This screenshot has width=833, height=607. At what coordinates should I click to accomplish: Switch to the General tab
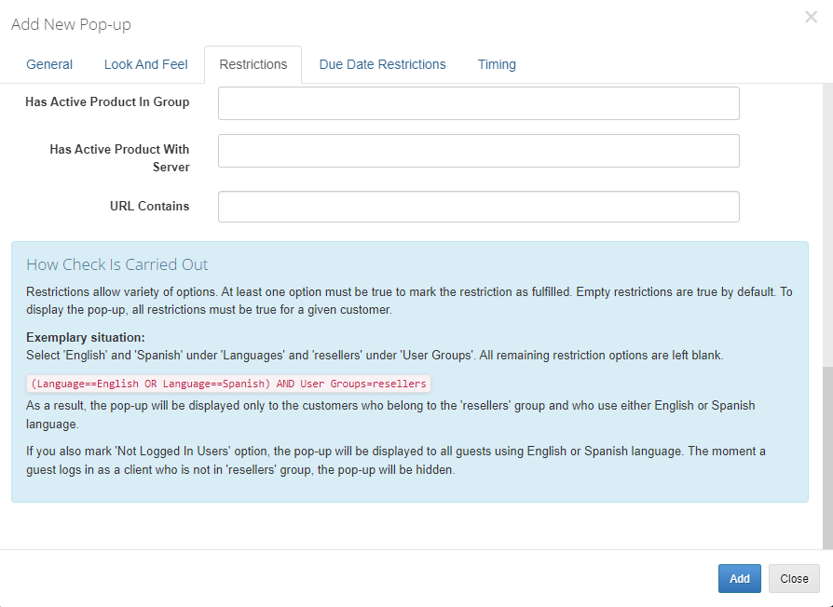(49, 64)
